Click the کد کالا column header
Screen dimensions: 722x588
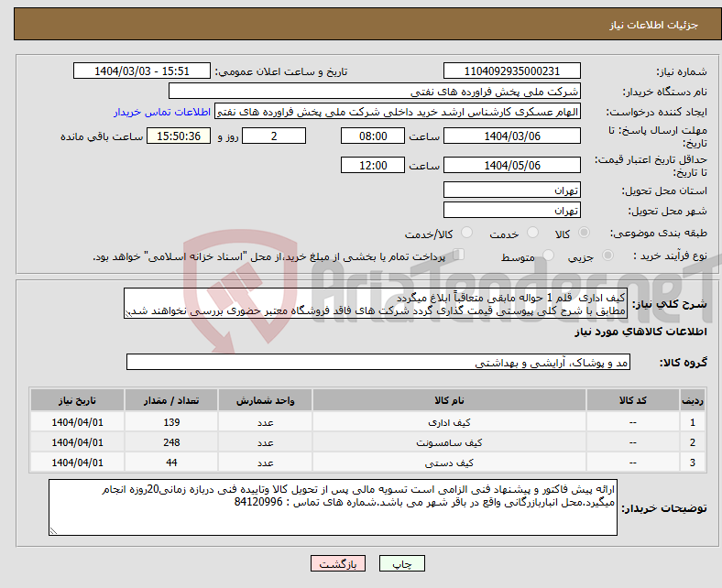pyautogui.click(x=633, y=400)
